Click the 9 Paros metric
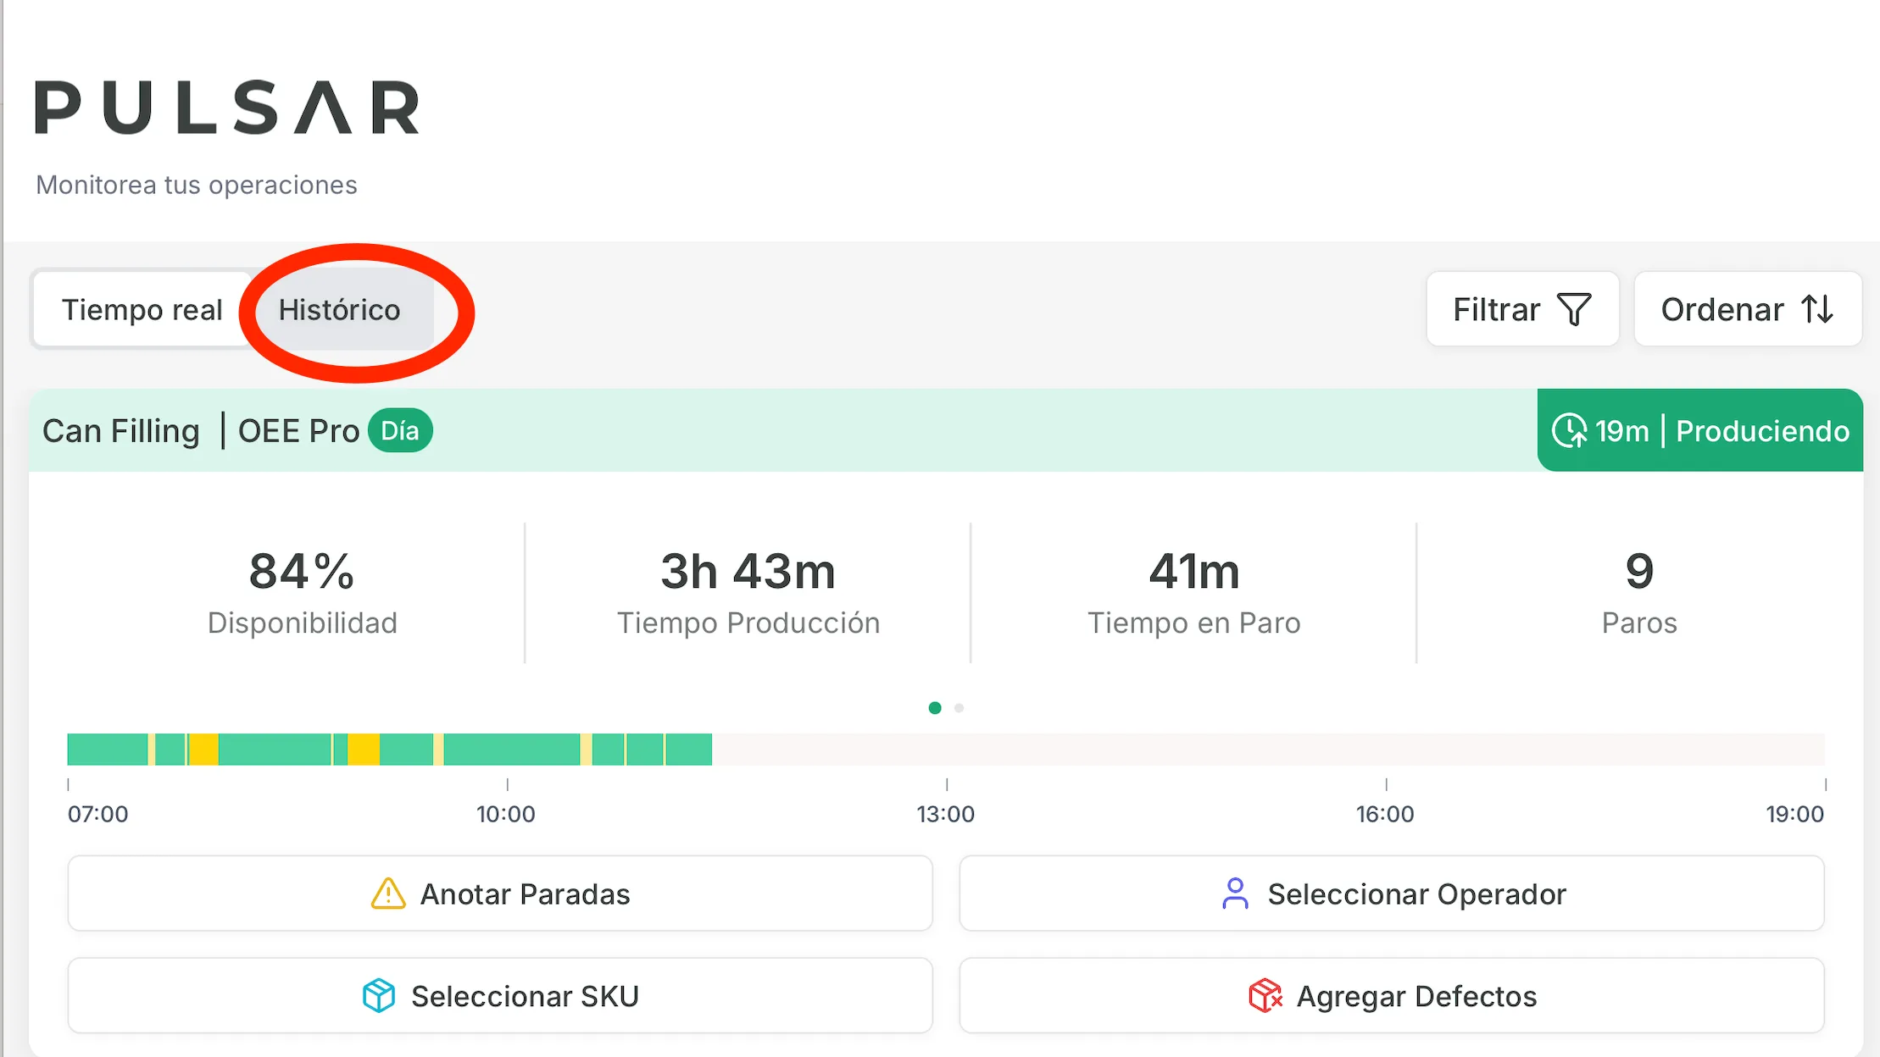1880x1057 pixels. point(1639,593)
